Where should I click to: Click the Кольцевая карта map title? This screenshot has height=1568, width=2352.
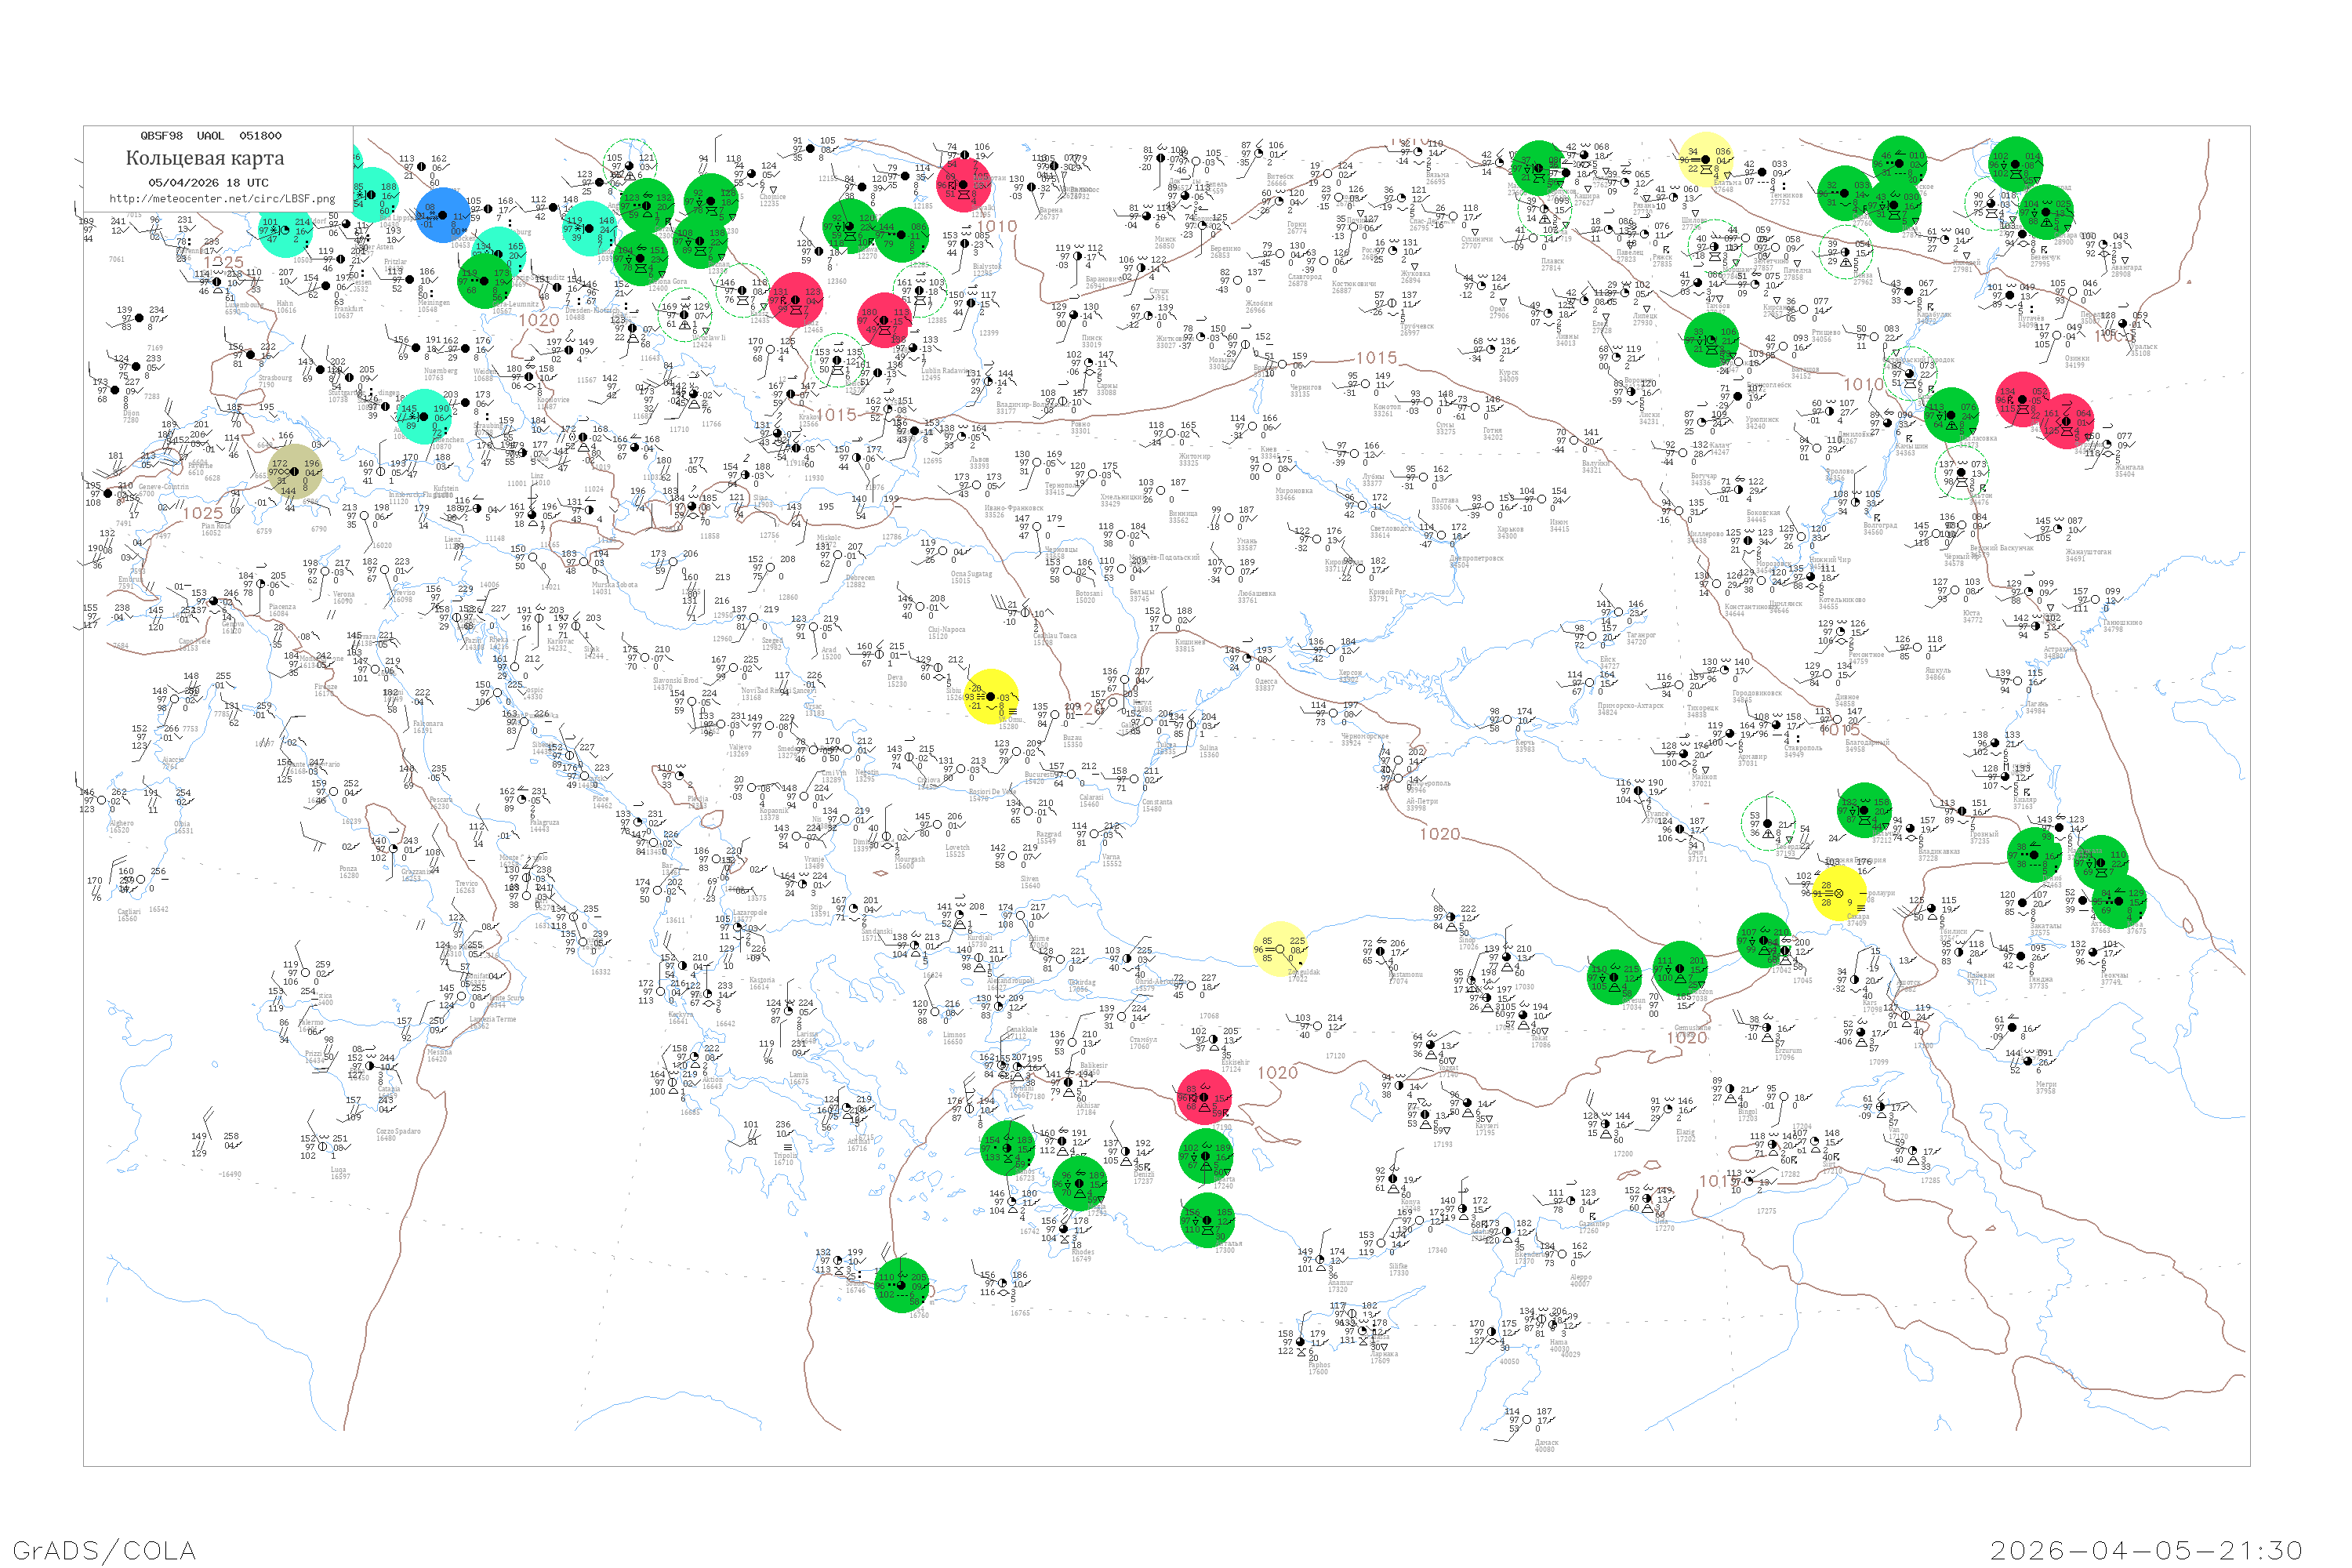click(x=204, y=158)
